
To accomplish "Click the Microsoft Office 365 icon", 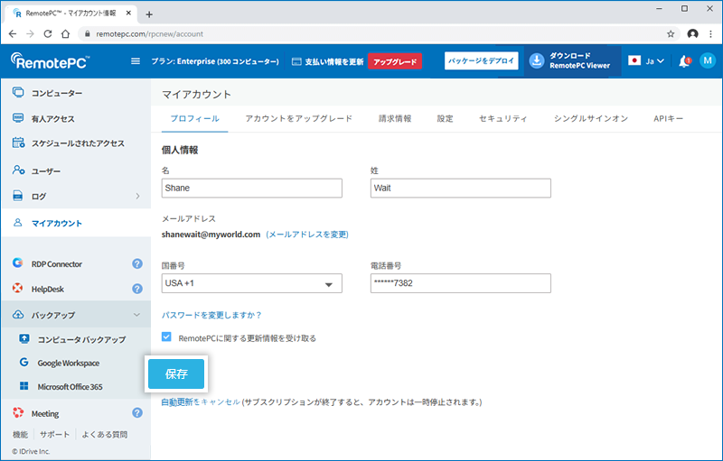I will pos(24,385).
